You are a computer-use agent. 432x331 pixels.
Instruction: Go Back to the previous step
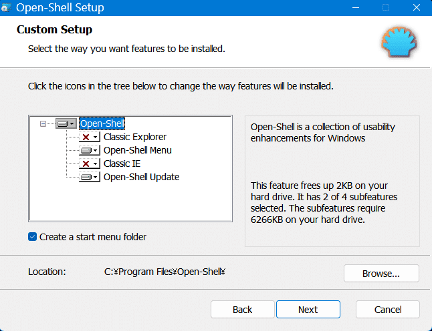point(243,310)
